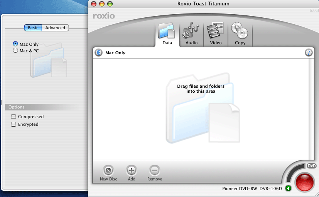The image size is (319, 197).
Task: Click the content area vertical scrollbar
Action: click(311, 109)
